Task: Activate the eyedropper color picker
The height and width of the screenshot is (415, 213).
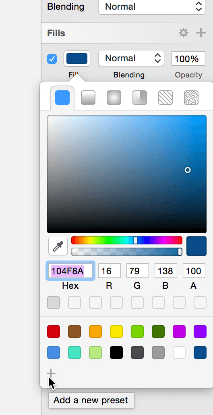Action: coord(58,246)
